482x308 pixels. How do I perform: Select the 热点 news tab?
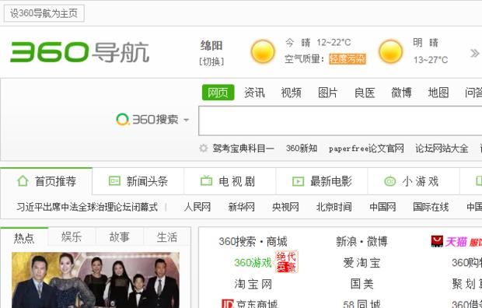(24, 237)
